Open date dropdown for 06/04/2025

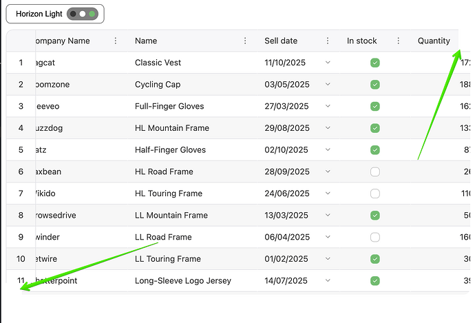(x=328, y=237)
